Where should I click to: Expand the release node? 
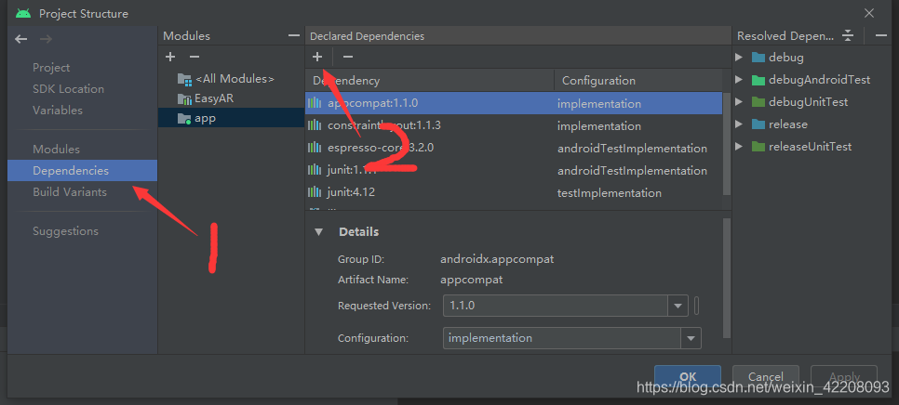pyautogui.click(x=739, y=124)
